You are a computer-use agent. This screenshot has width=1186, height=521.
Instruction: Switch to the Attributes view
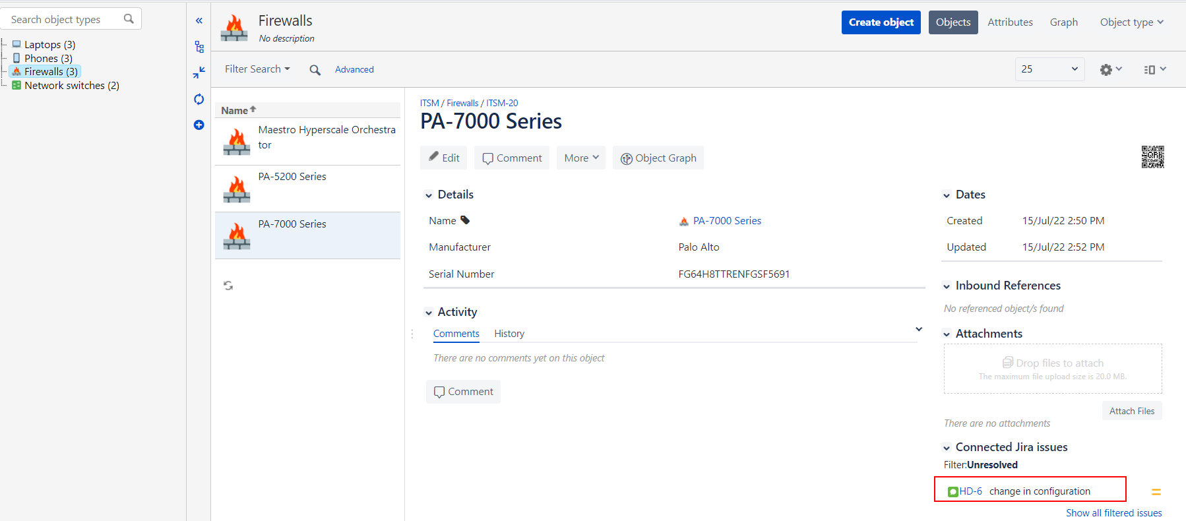pos(1010,22)
